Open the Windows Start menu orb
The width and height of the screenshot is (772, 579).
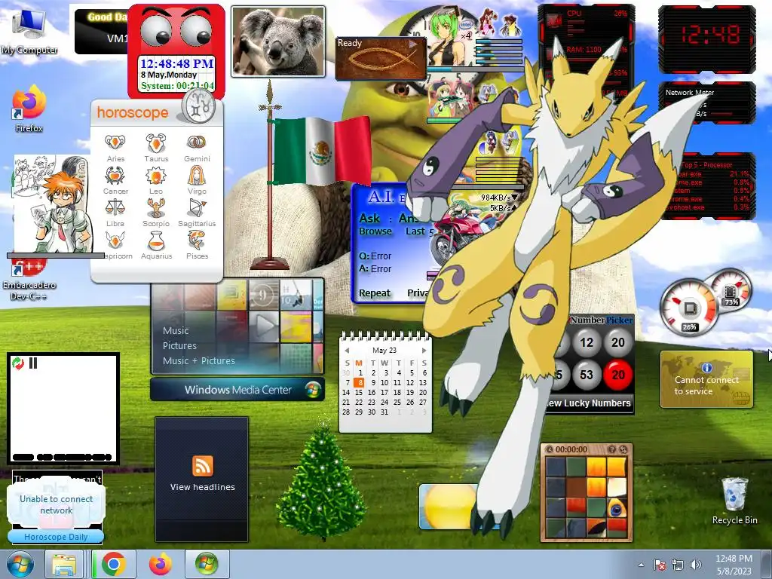[x=20, y=564]
